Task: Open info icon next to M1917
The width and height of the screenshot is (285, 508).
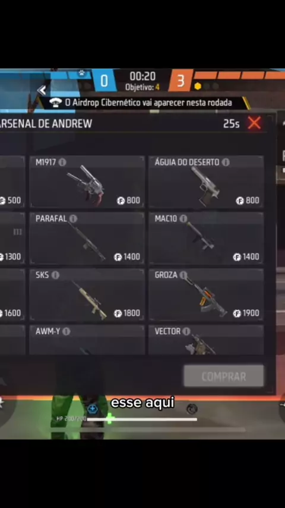Action: tap(62, 162)
